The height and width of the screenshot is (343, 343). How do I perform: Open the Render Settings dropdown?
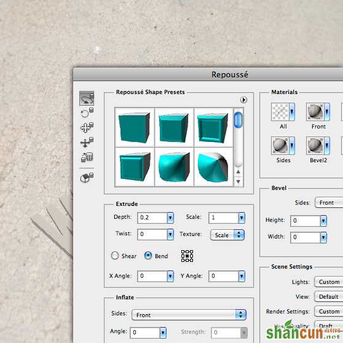coord(329,311)
